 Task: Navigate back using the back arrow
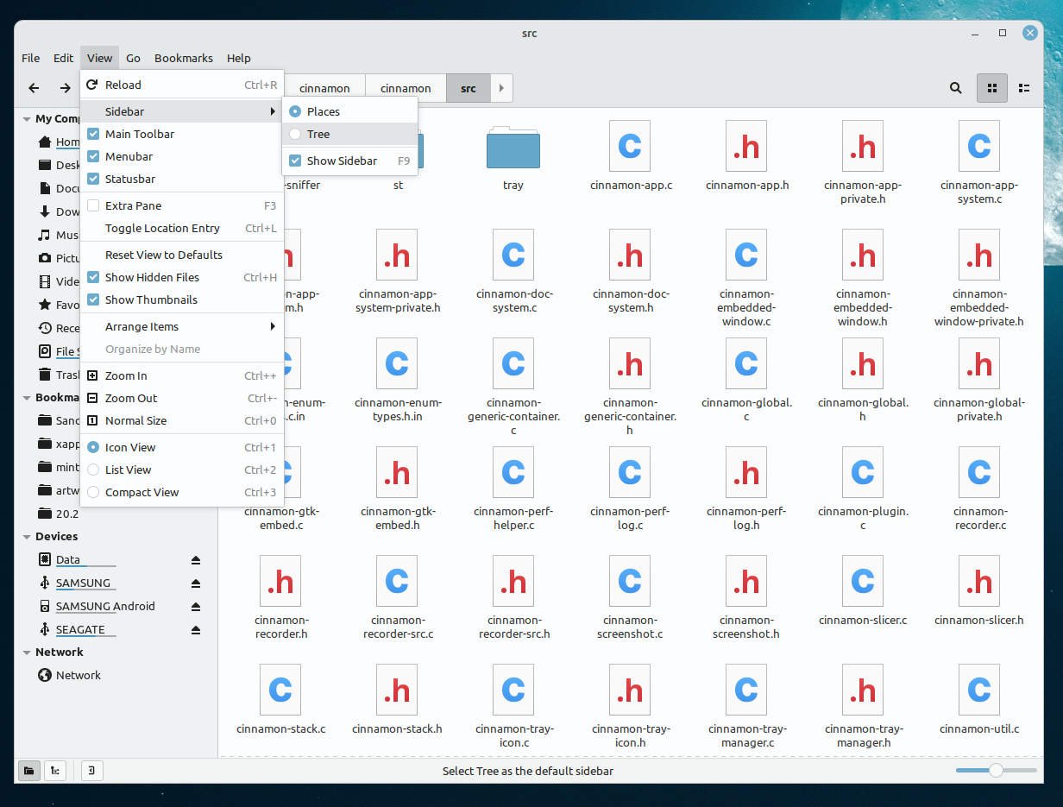point(34,87)
